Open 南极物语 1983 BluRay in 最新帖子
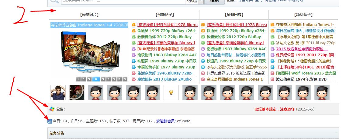 (x=167, y=55)
